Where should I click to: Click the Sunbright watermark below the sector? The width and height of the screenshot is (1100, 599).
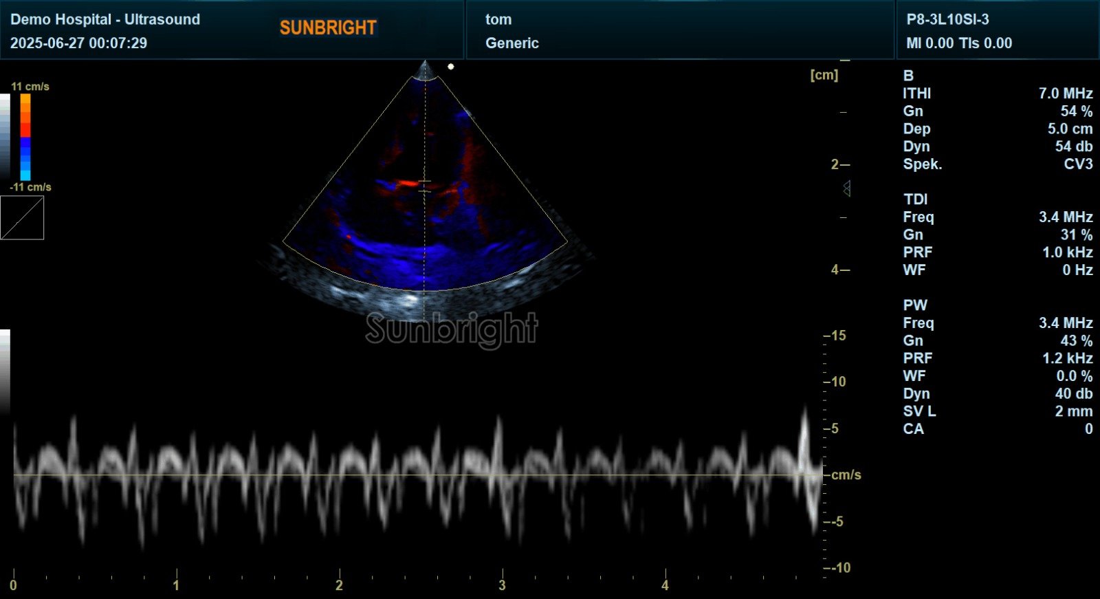click(452, 329)
